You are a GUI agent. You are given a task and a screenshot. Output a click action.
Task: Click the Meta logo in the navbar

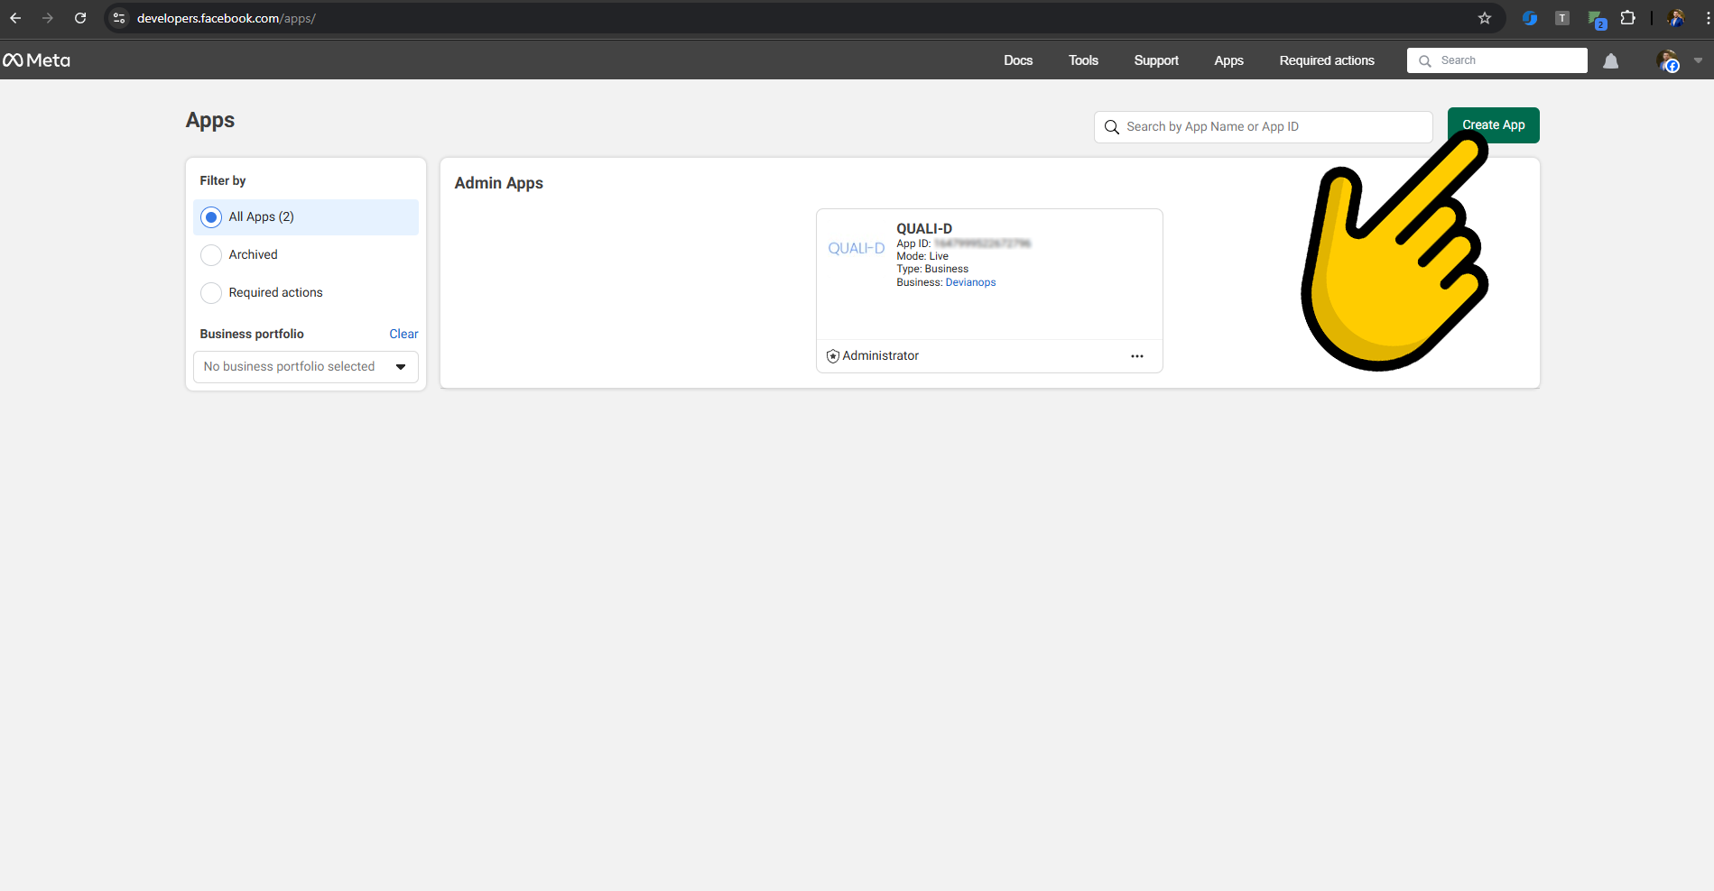point(37,60)
